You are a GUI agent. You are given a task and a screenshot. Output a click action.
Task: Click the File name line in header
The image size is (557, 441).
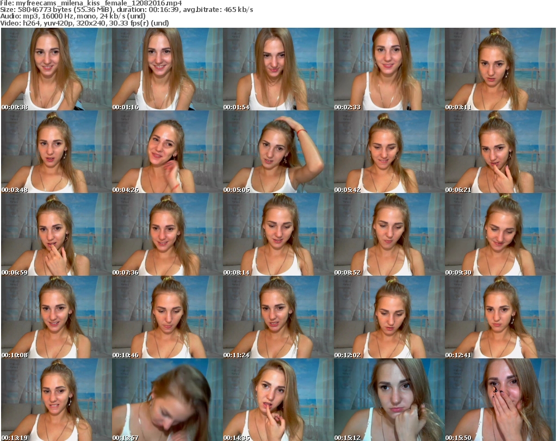coord(91,3)
